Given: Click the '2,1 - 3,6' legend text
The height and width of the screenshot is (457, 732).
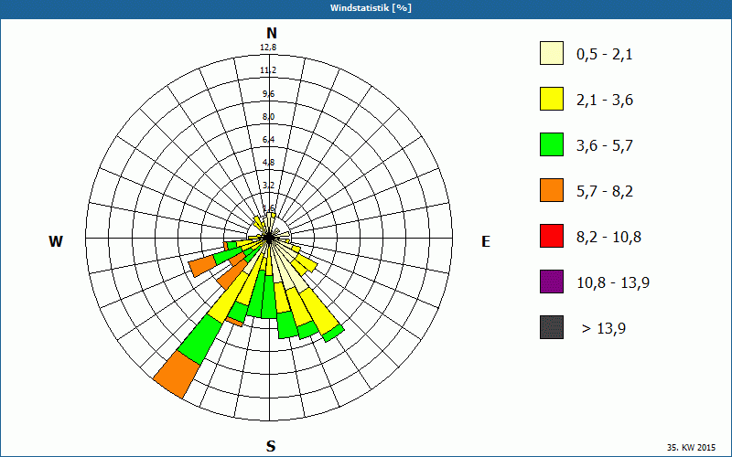Looking at the screenshot, I should coord(605,101).
